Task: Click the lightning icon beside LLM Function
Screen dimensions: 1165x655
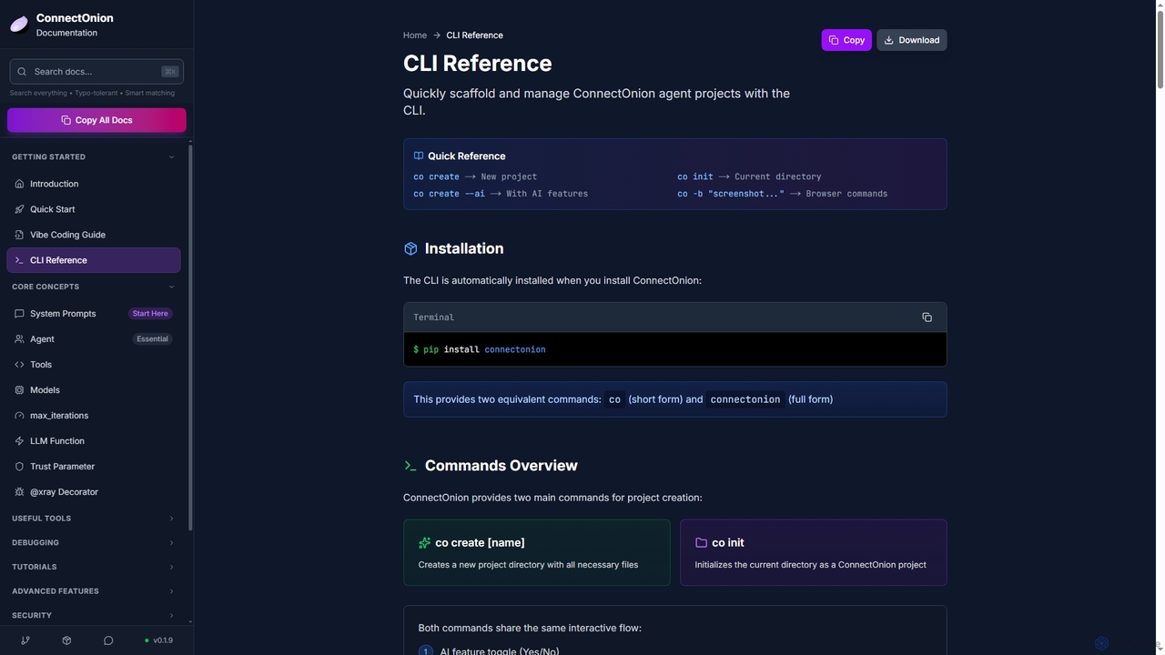Action: 19,441
